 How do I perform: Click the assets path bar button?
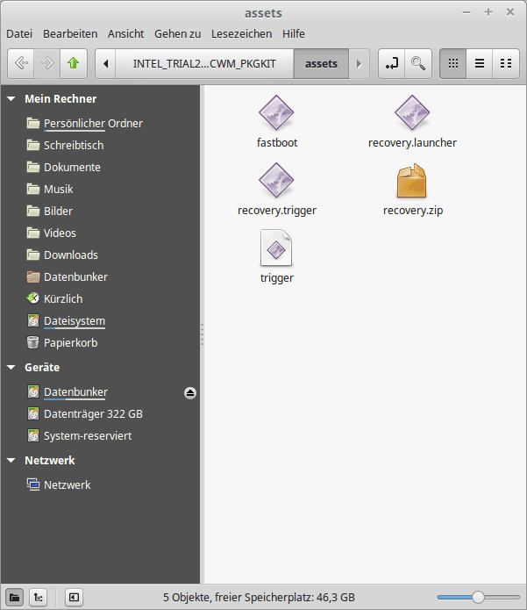click(x=321, y=63)
